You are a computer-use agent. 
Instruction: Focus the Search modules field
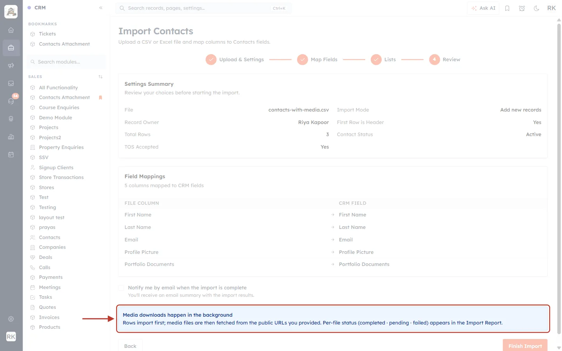pos(66,62)
